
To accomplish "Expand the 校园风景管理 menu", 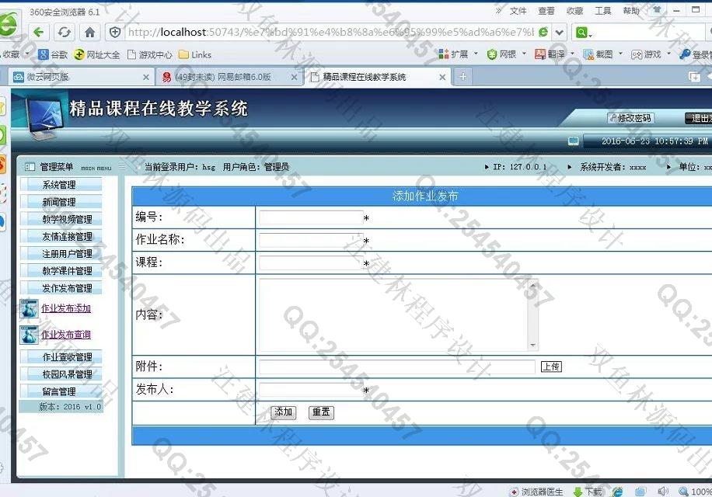I will click(61, 374).
